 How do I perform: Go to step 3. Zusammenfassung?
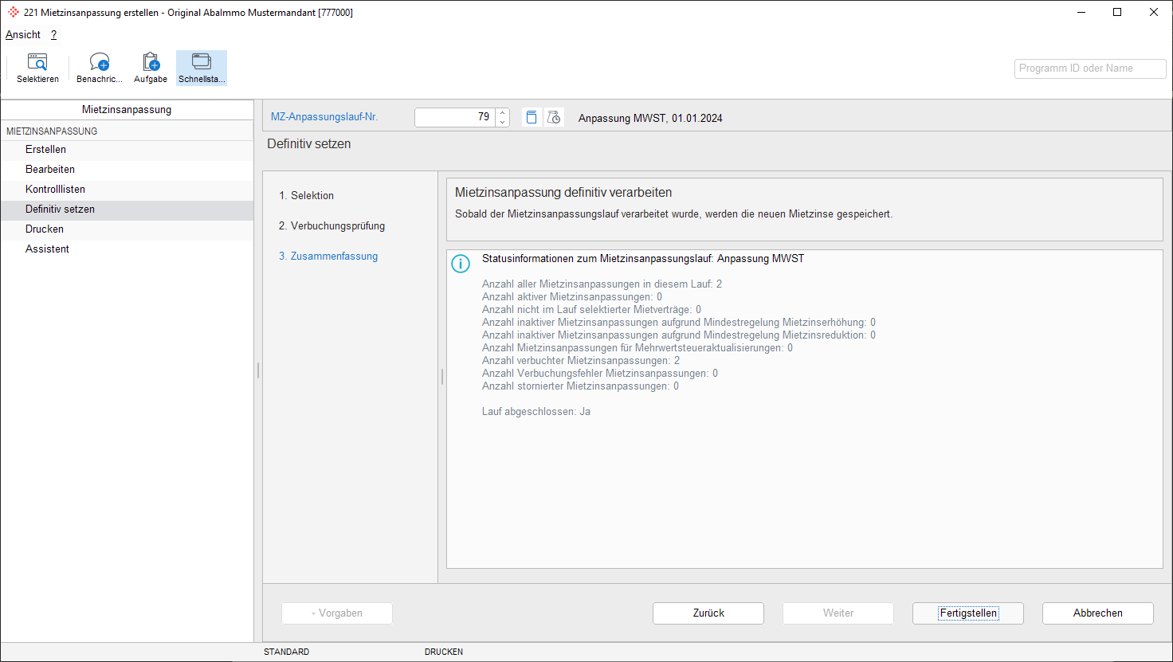point(328,257)
